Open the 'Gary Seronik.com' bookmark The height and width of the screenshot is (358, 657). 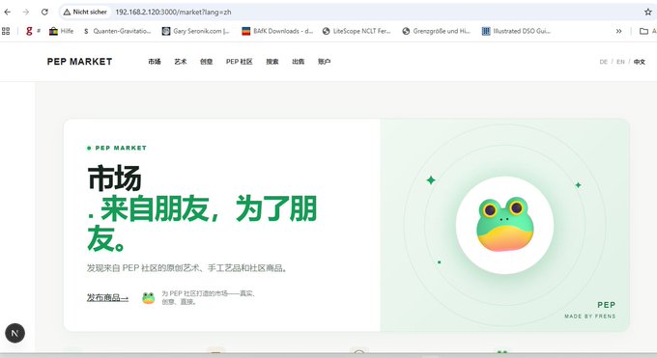[196, 31]
